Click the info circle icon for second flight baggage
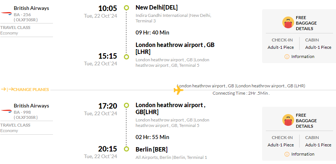Image resolution: width=336 pixels, height=164 pixels. (x=287, y=154)
